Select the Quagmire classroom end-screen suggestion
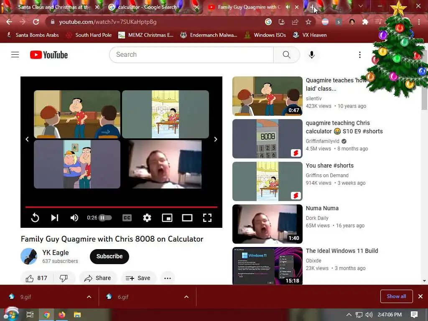 [77, 115]
